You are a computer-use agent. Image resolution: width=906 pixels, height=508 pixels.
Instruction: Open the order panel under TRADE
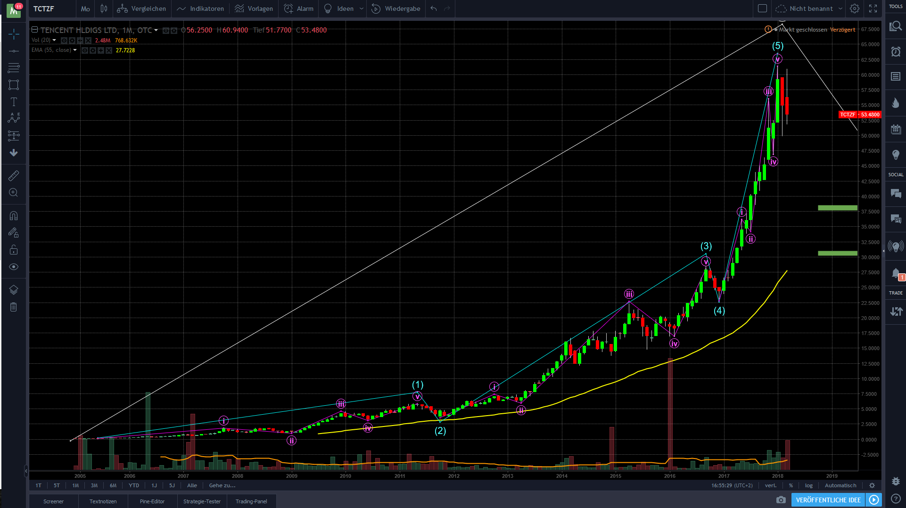tap(896, 311)
